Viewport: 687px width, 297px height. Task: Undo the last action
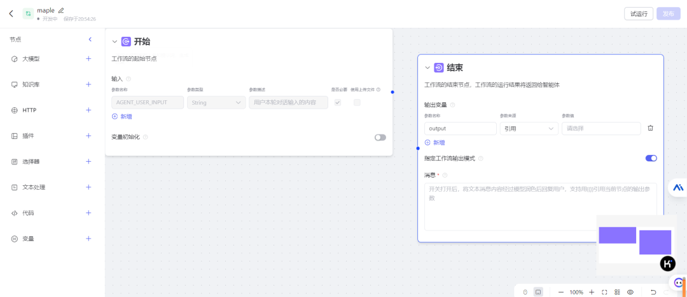(x=653, y=292)
